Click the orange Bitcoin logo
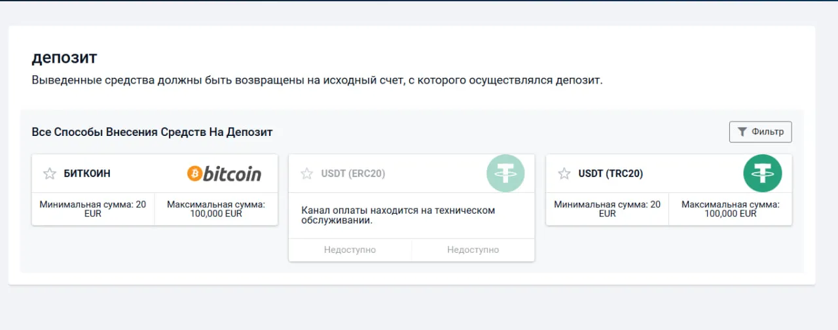 coord(224,173)
